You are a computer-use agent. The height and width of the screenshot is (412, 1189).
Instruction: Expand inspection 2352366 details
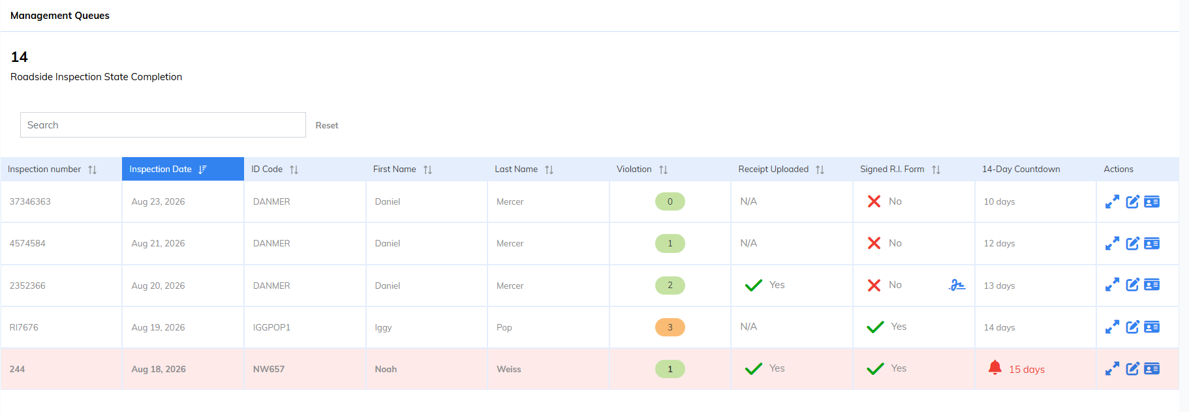1112,285
